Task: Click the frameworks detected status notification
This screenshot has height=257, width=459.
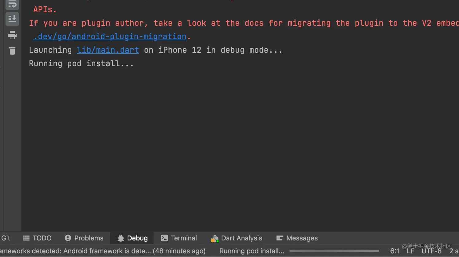Action: [103, 251]
